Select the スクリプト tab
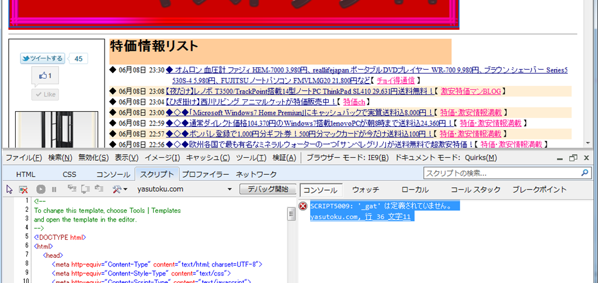 (x=157, y=174)
